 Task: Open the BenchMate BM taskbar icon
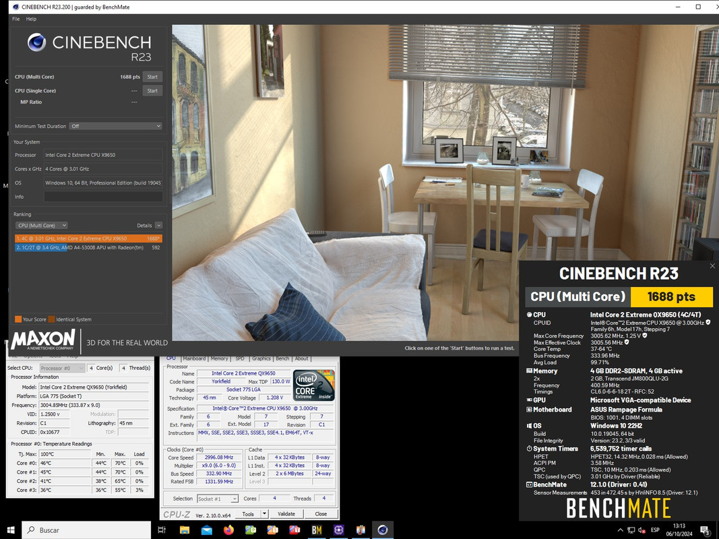[317, 530]
